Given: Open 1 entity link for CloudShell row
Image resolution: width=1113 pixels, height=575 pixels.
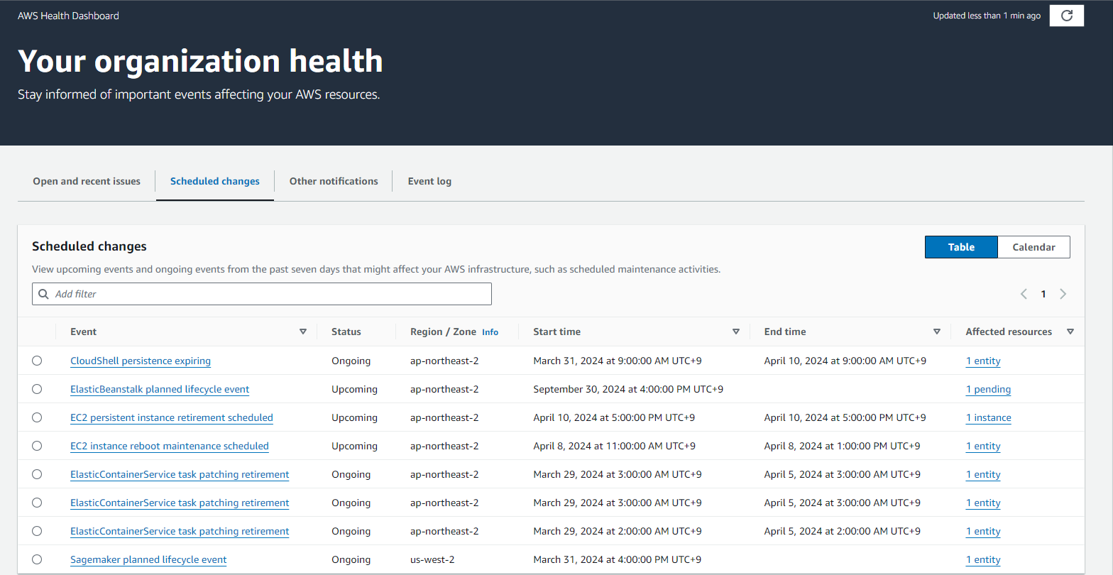Looking at the screenshot, I should pyautogui.click(x=983, y=361).
